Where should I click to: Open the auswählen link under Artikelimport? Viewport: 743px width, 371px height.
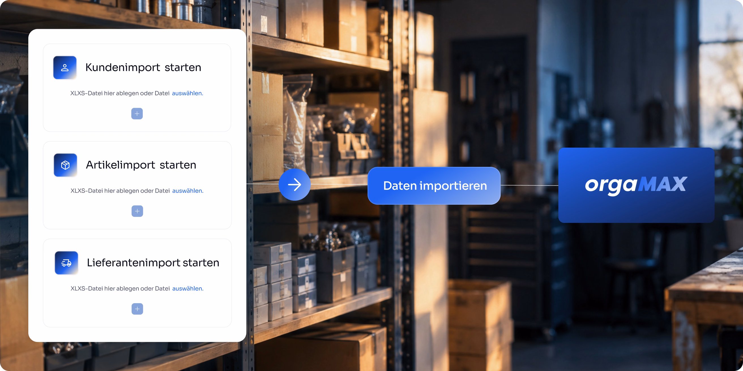188,191
